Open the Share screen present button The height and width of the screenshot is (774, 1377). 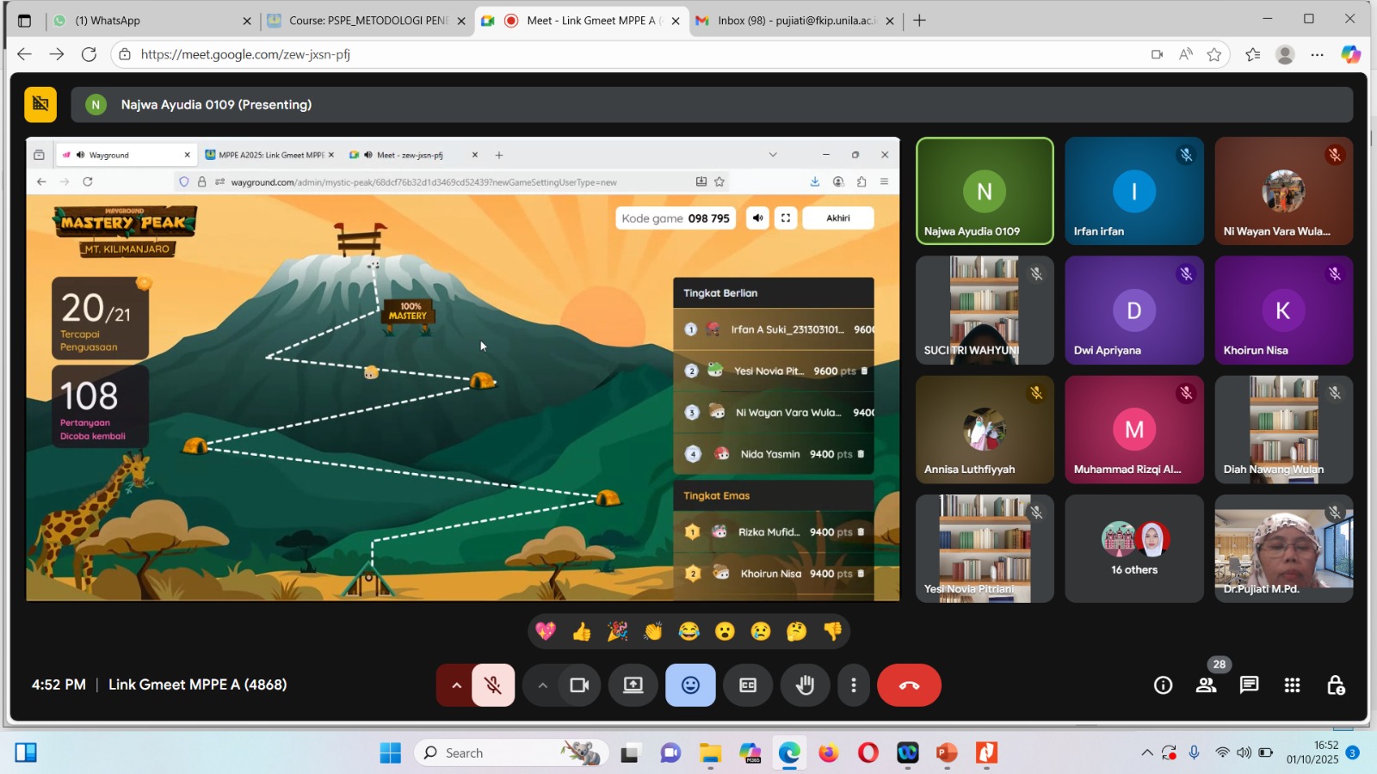(633, 685)
